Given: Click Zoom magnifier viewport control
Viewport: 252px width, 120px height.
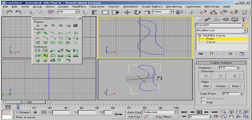Looking at the screenshot, I should [x=224, y=112].
